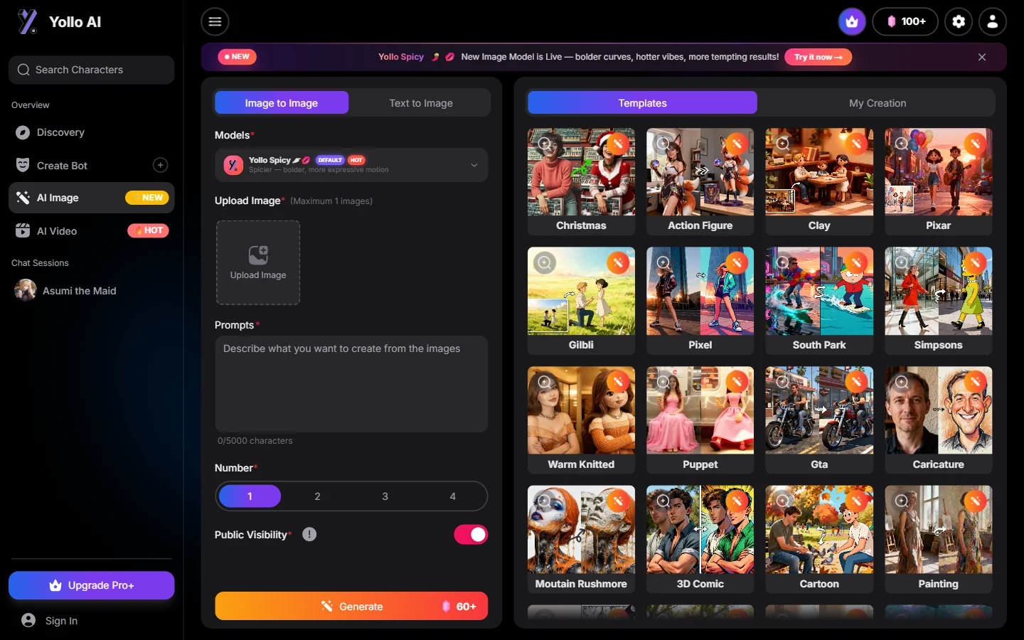The width and height of the screenshot is (1024, 640).
Task: Select number of images 1
Action: (x=250, y=496)
